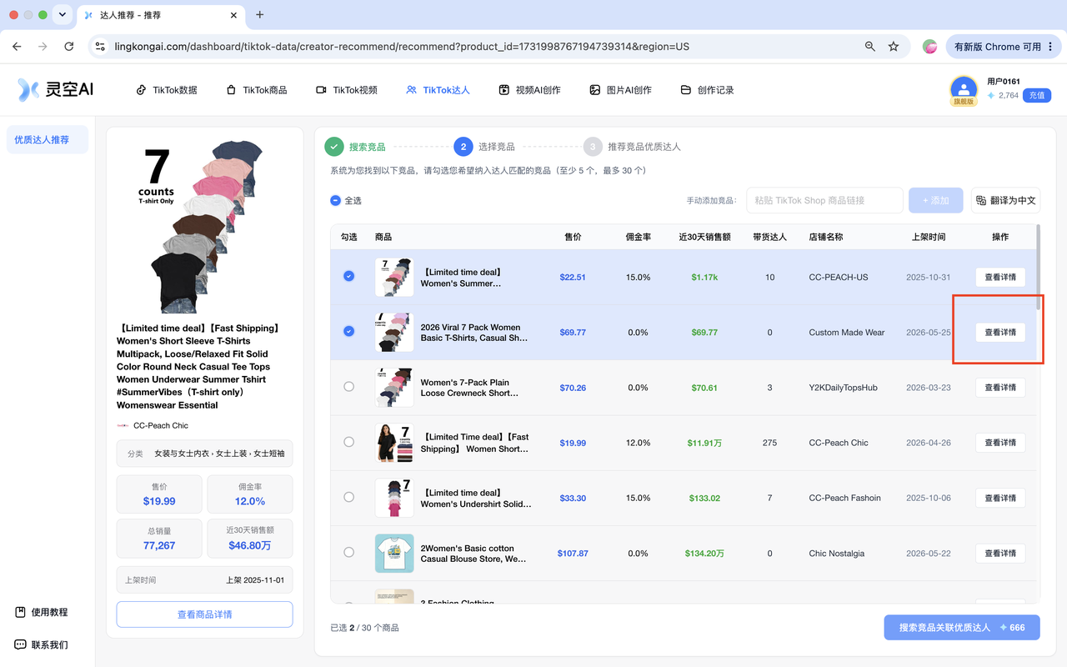Open a new browser tab
1067x667 pixels.
tap(260, 15)
